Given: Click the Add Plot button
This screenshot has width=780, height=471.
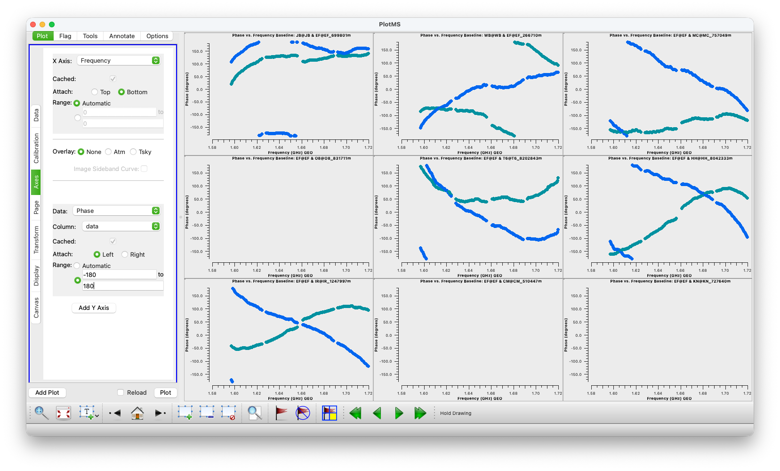Looking at the screenshot, I should (x=47, y=392).
